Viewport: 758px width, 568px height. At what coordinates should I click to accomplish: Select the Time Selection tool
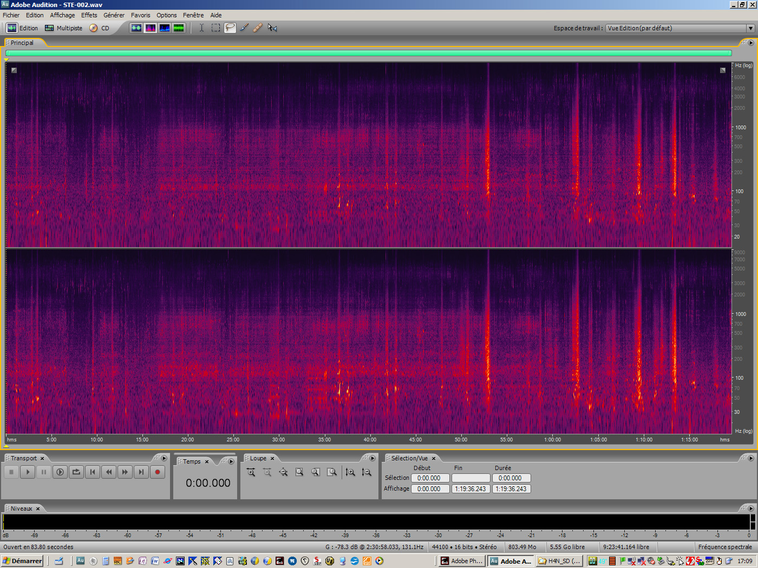click(201, 28)
